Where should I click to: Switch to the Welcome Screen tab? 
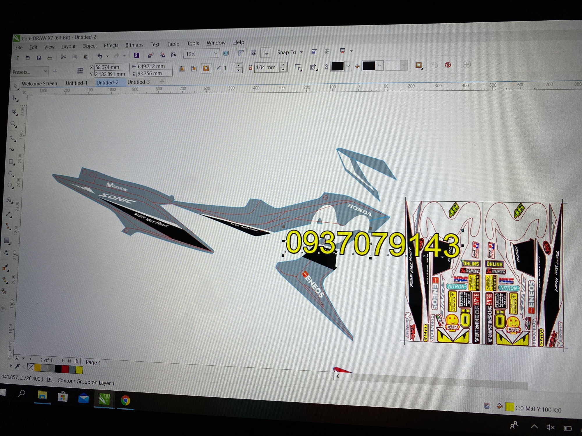[39, 83]
